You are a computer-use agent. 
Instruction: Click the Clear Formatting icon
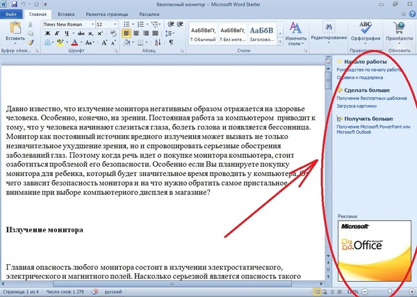tap(113, 33)
